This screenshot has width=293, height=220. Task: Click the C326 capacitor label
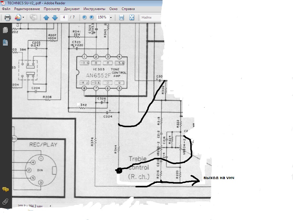102,99
